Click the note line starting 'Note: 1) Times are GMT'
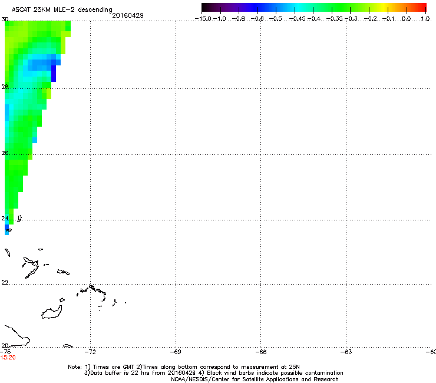This screenshot has height=383, width=436. pos(184,367)
